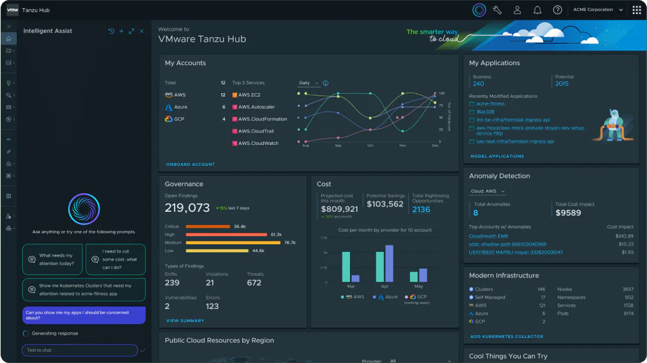Image resolution: width=647 pixels, height=363 pixels.
Task: Open the VMware app switcher grid
Action: click(637, 10)
